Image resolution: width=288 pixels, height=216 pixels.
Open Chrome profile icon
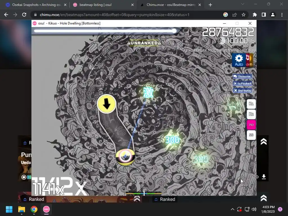point(273,15)
